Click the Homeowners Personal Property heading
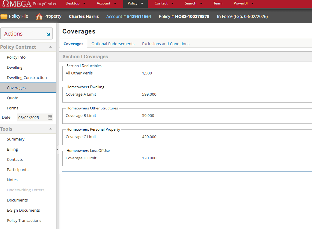 tap(93, 129)
